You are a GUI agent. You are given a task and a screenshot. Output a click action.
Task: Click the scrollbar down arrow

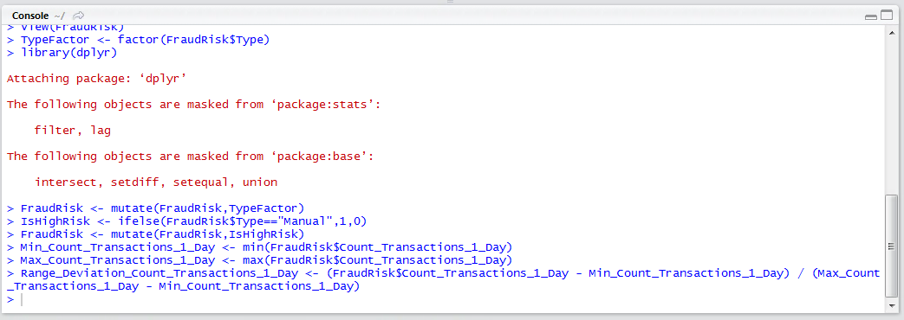tap(891, 305)
